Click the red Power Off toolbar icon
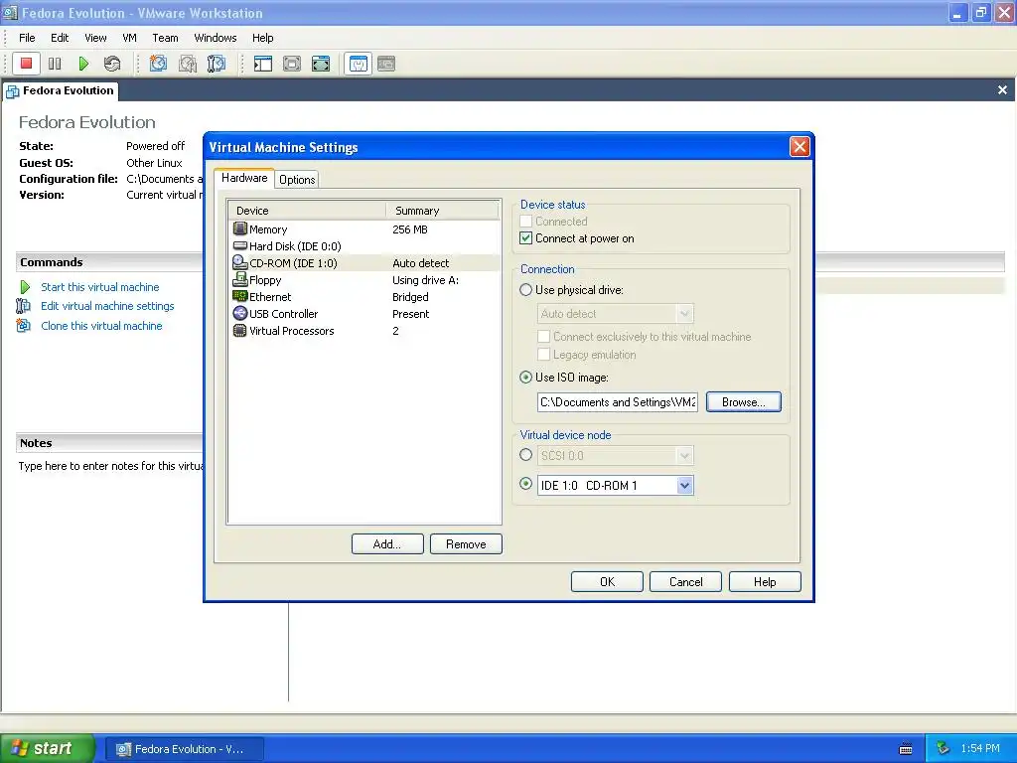This screenshot has height=763, width=1017. pos(26,64)
